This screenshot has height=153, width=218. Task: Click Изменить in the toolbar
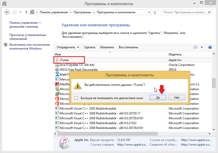[x=107, y=47]
